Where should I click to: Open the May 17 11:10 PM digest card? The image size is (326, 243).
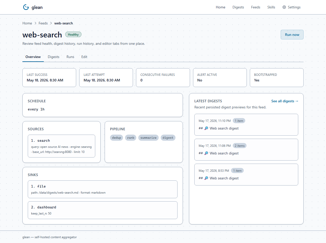246,125
